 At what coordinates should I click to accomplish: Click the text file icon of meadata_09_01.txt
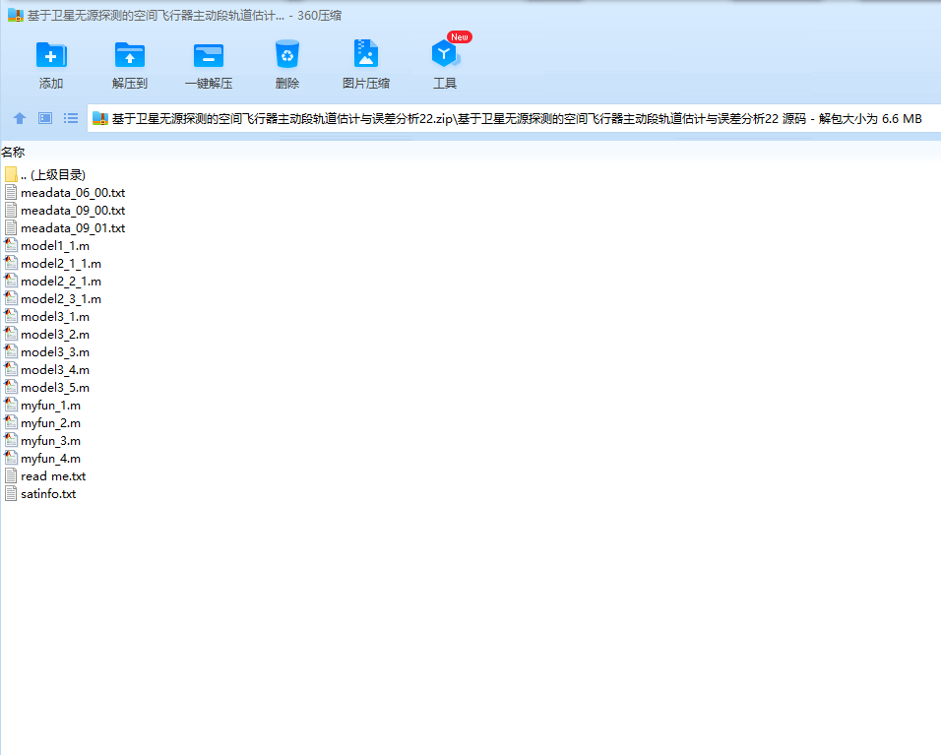(11, 228)
